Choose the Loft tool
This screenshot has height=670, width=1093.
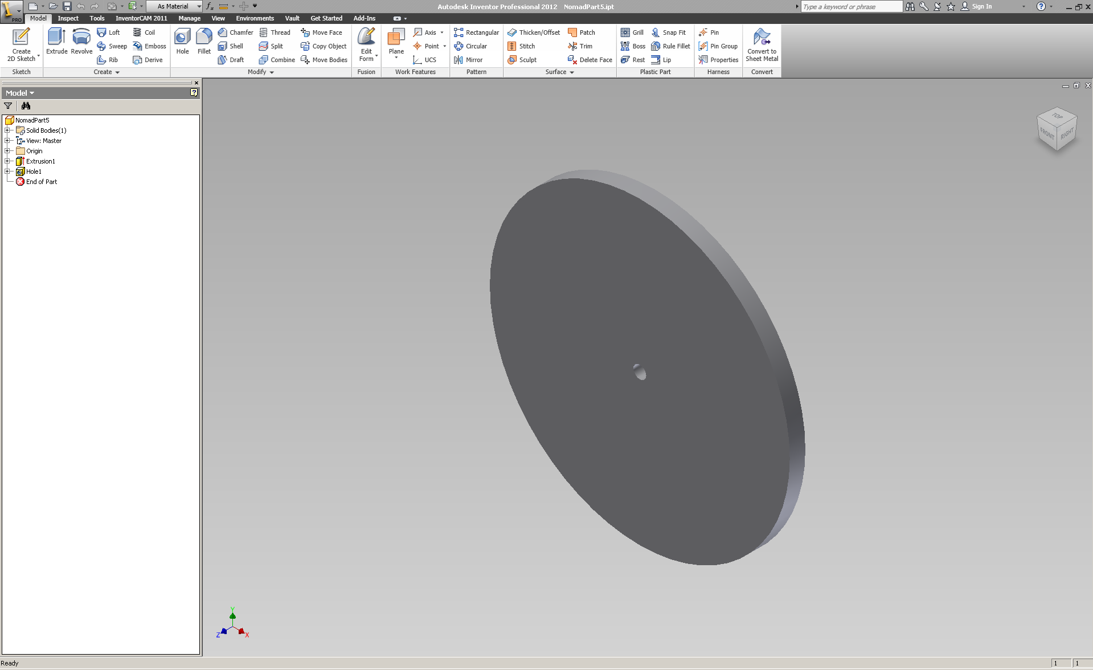(108, 32)
